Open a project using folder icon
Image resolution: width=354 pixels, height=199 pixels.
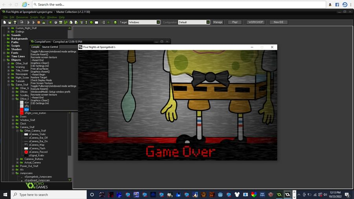pos(10,22)
